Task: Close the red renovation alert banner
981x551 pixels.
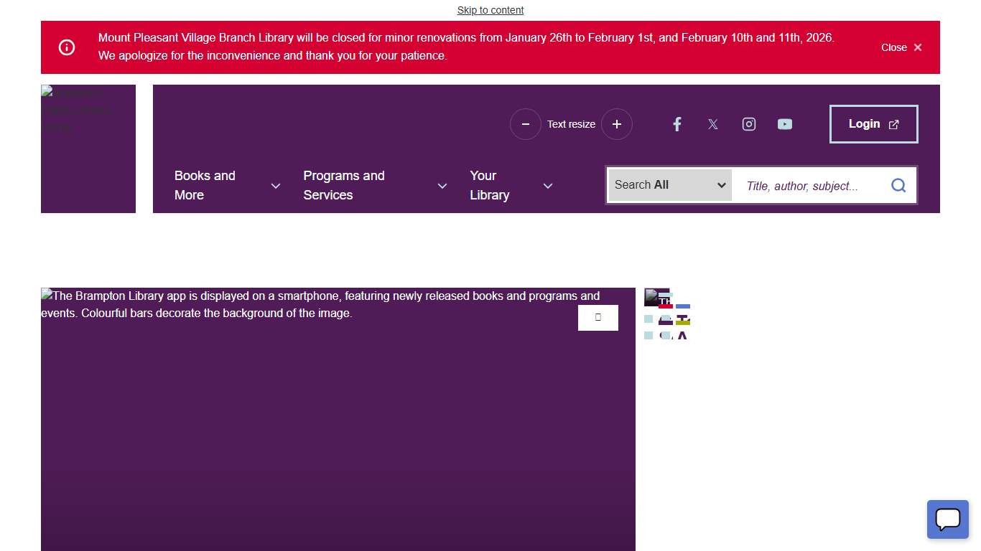Action: (x=901, y=47)
